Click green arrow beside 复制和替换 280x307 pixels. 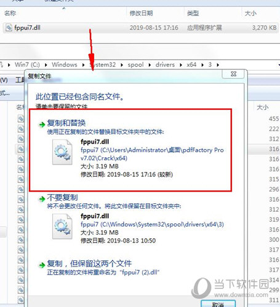pyautogui.click(x=42, y=125)
